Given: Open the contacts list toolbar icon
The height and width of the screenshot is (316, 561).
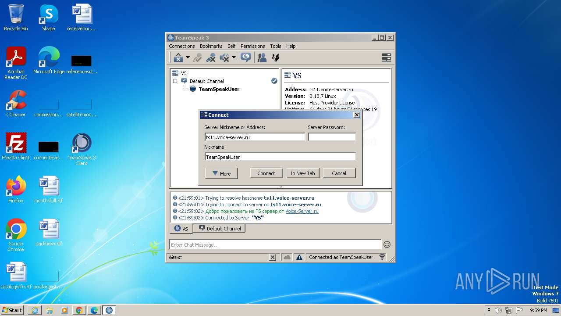Looking at the screenshot, I should coord(262,57).
